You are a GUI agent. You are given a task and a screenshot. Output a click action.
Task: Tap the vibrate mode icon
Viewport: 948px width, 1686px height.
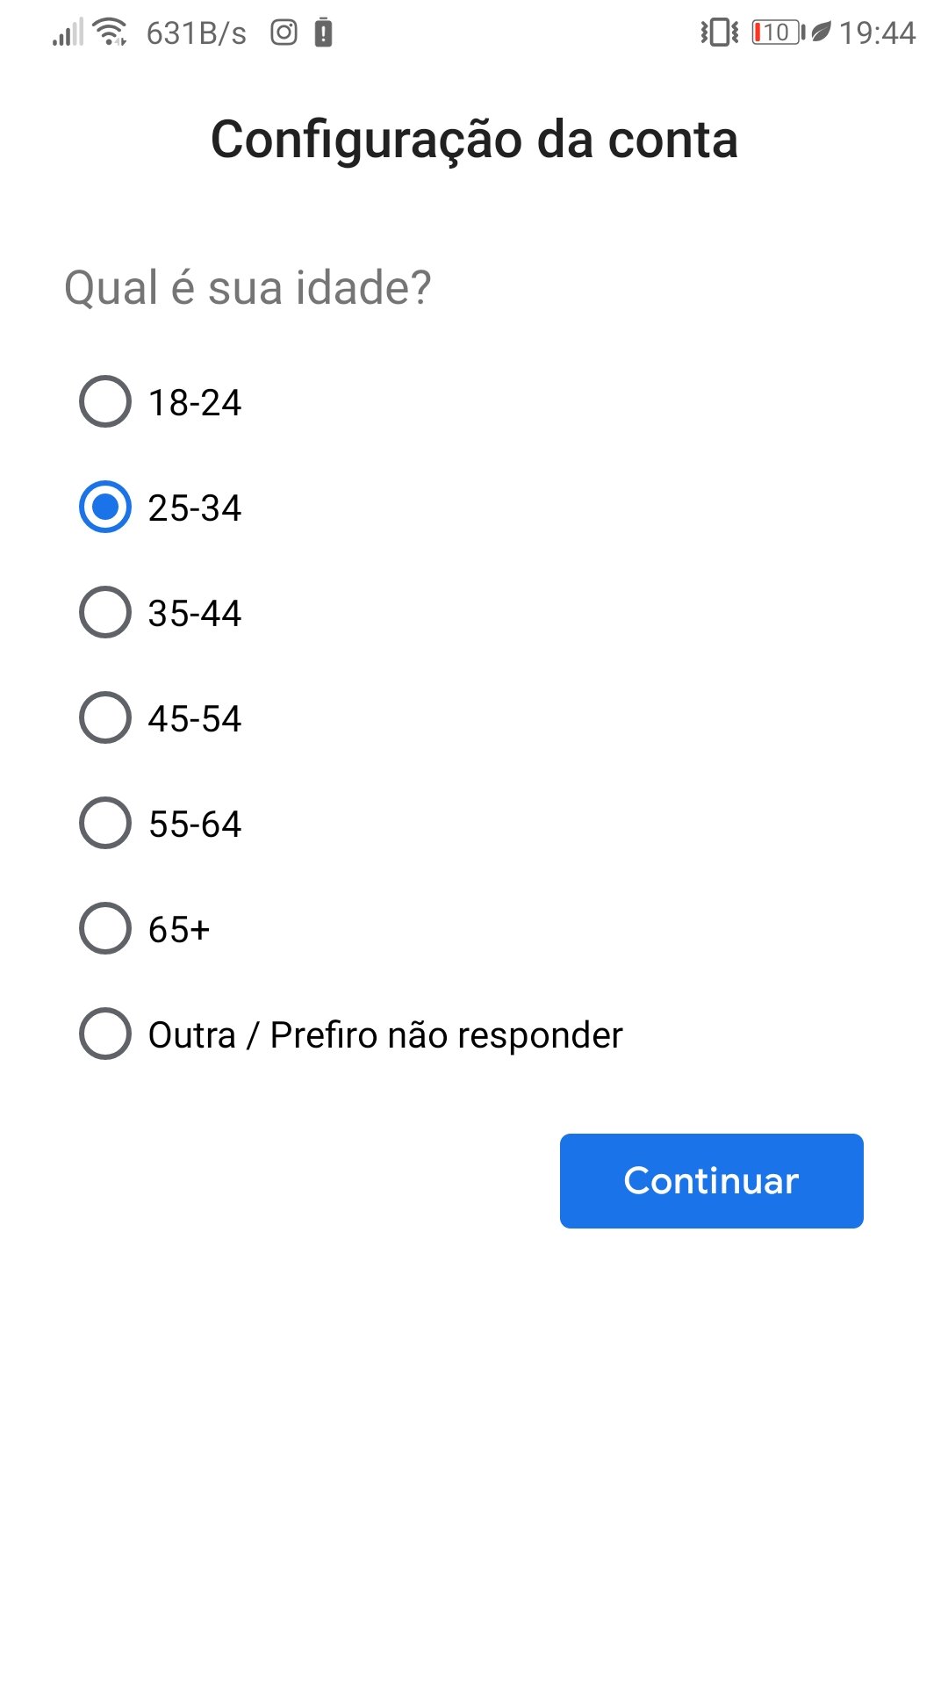point(719,32)
